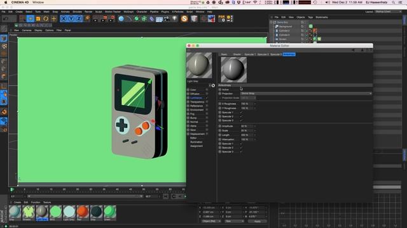
Task: Select the Red material swatch
Action: [x=83, y=213]
